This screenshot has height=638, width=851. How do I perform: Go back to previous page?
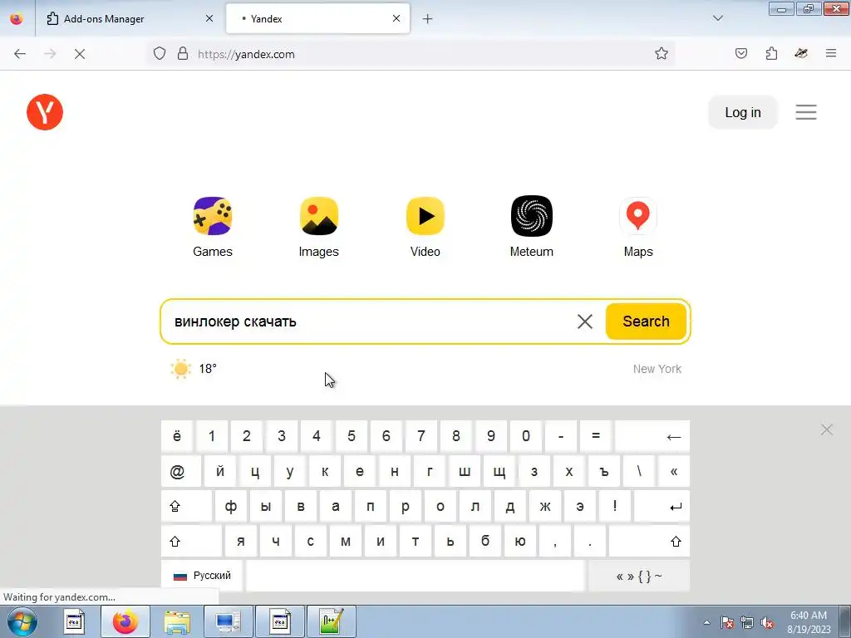(x=20, y=54)
